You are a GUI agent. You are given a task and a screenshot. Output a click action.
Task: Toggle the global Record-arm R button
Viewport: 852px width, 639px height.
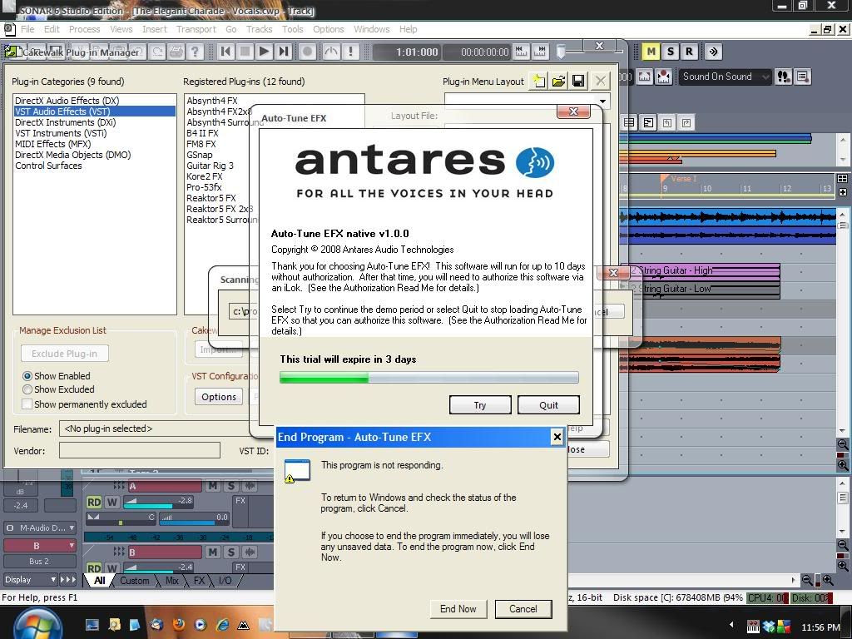tap(689, 52)
